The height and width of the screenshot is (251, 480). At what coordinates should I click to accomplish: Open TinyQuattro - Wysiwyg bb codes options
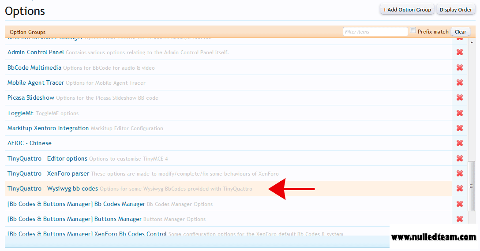click(x=52, y=188)
